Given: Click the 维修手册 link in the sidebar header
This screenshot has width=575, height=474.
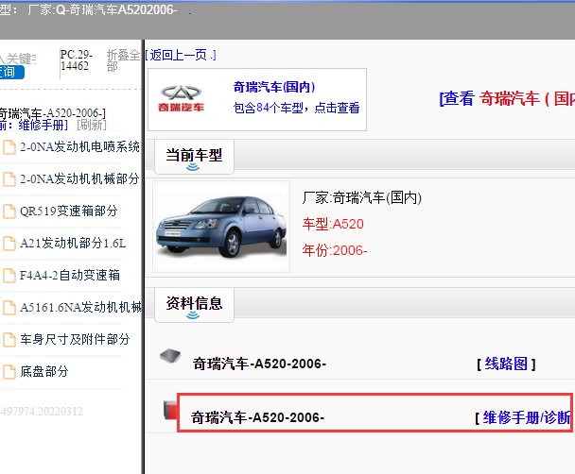Looking at the screenshot, I should [41, 126].
